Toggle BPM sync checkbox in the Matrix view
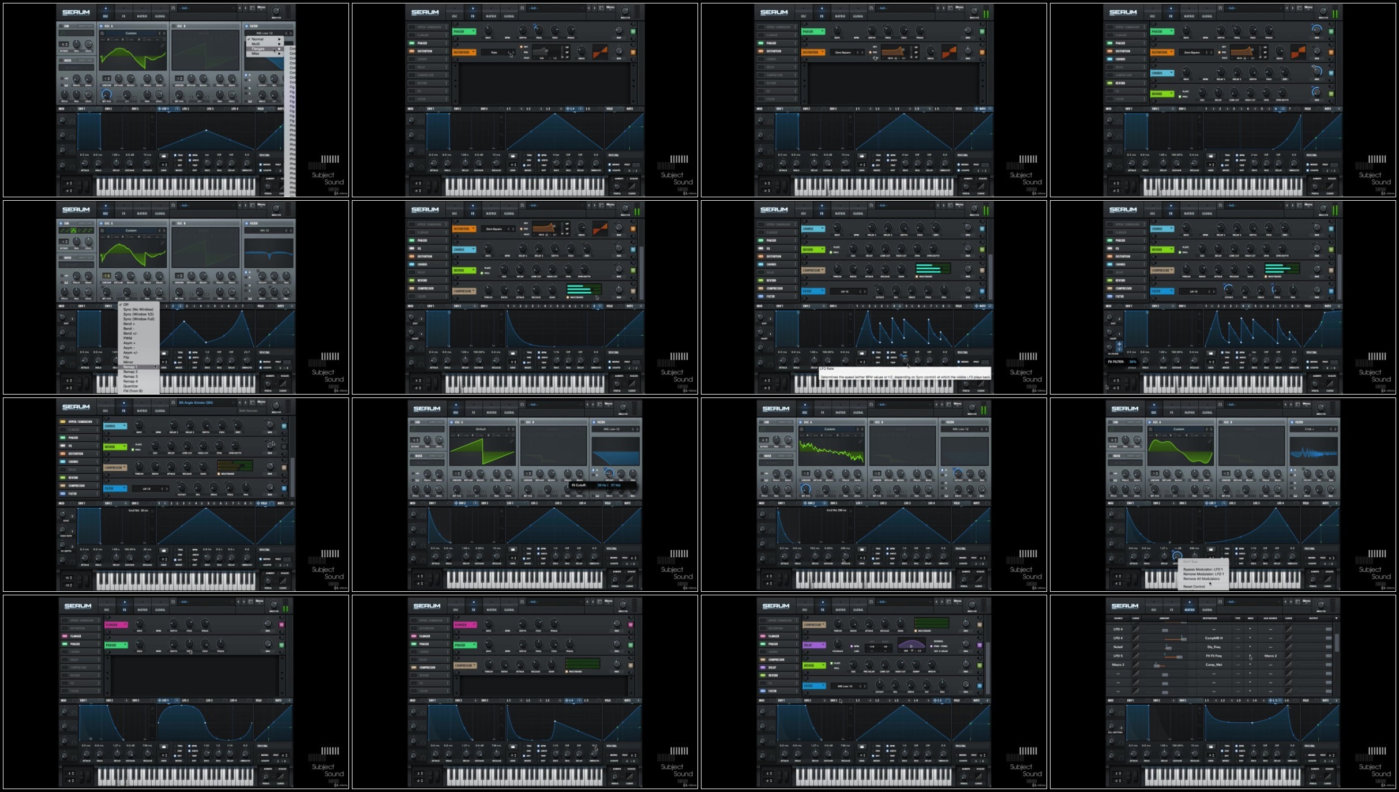This screenshot has width=1399, height=792. click(1237, 746)
